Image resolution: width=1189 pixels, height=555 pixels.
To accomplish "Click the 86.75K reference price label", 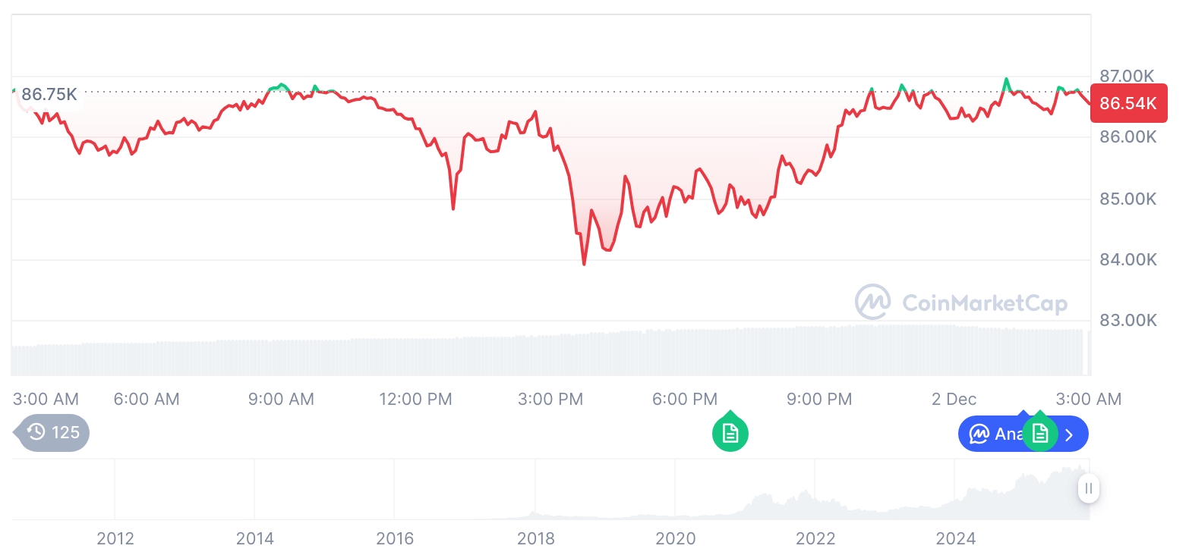I will [x=49, y=95].
